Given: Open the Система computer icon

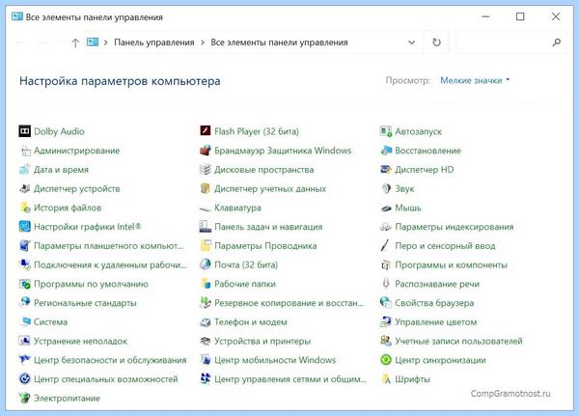Looking at the screenshot, I should 25,321.
